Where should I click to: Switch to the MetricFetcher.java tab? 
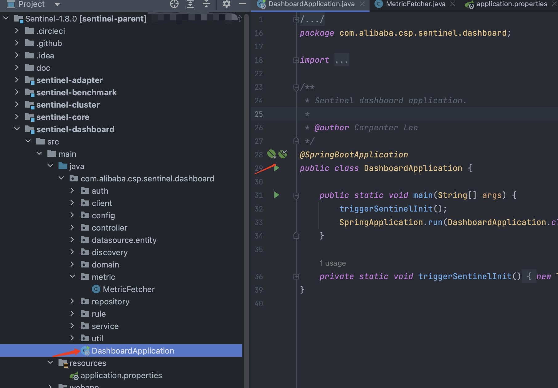415,4
